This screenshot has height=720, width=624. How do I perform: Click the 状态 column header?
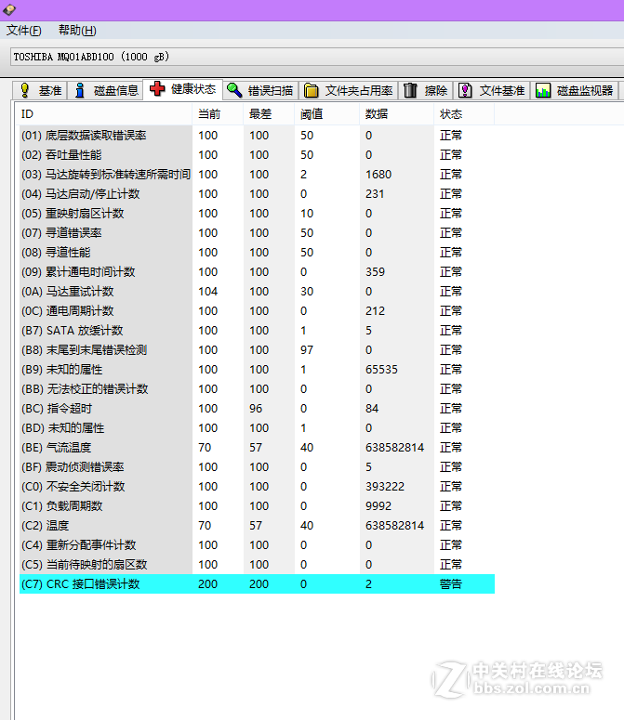(464, 114)
